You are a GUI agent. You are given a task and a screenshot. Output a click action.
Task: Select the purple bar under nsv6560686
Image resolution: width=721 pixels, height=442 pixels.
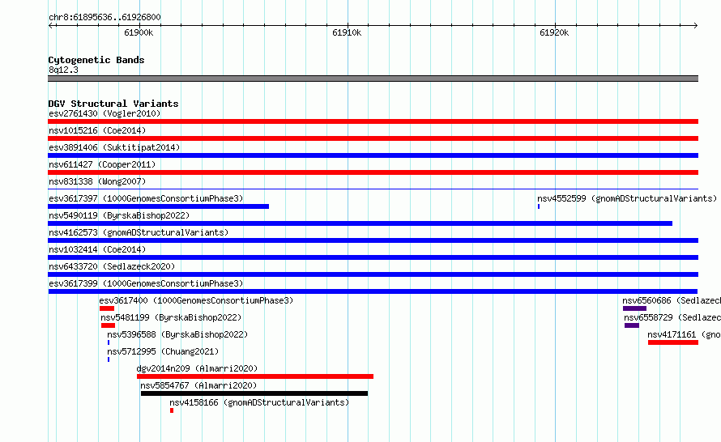(x=634, y=308)
